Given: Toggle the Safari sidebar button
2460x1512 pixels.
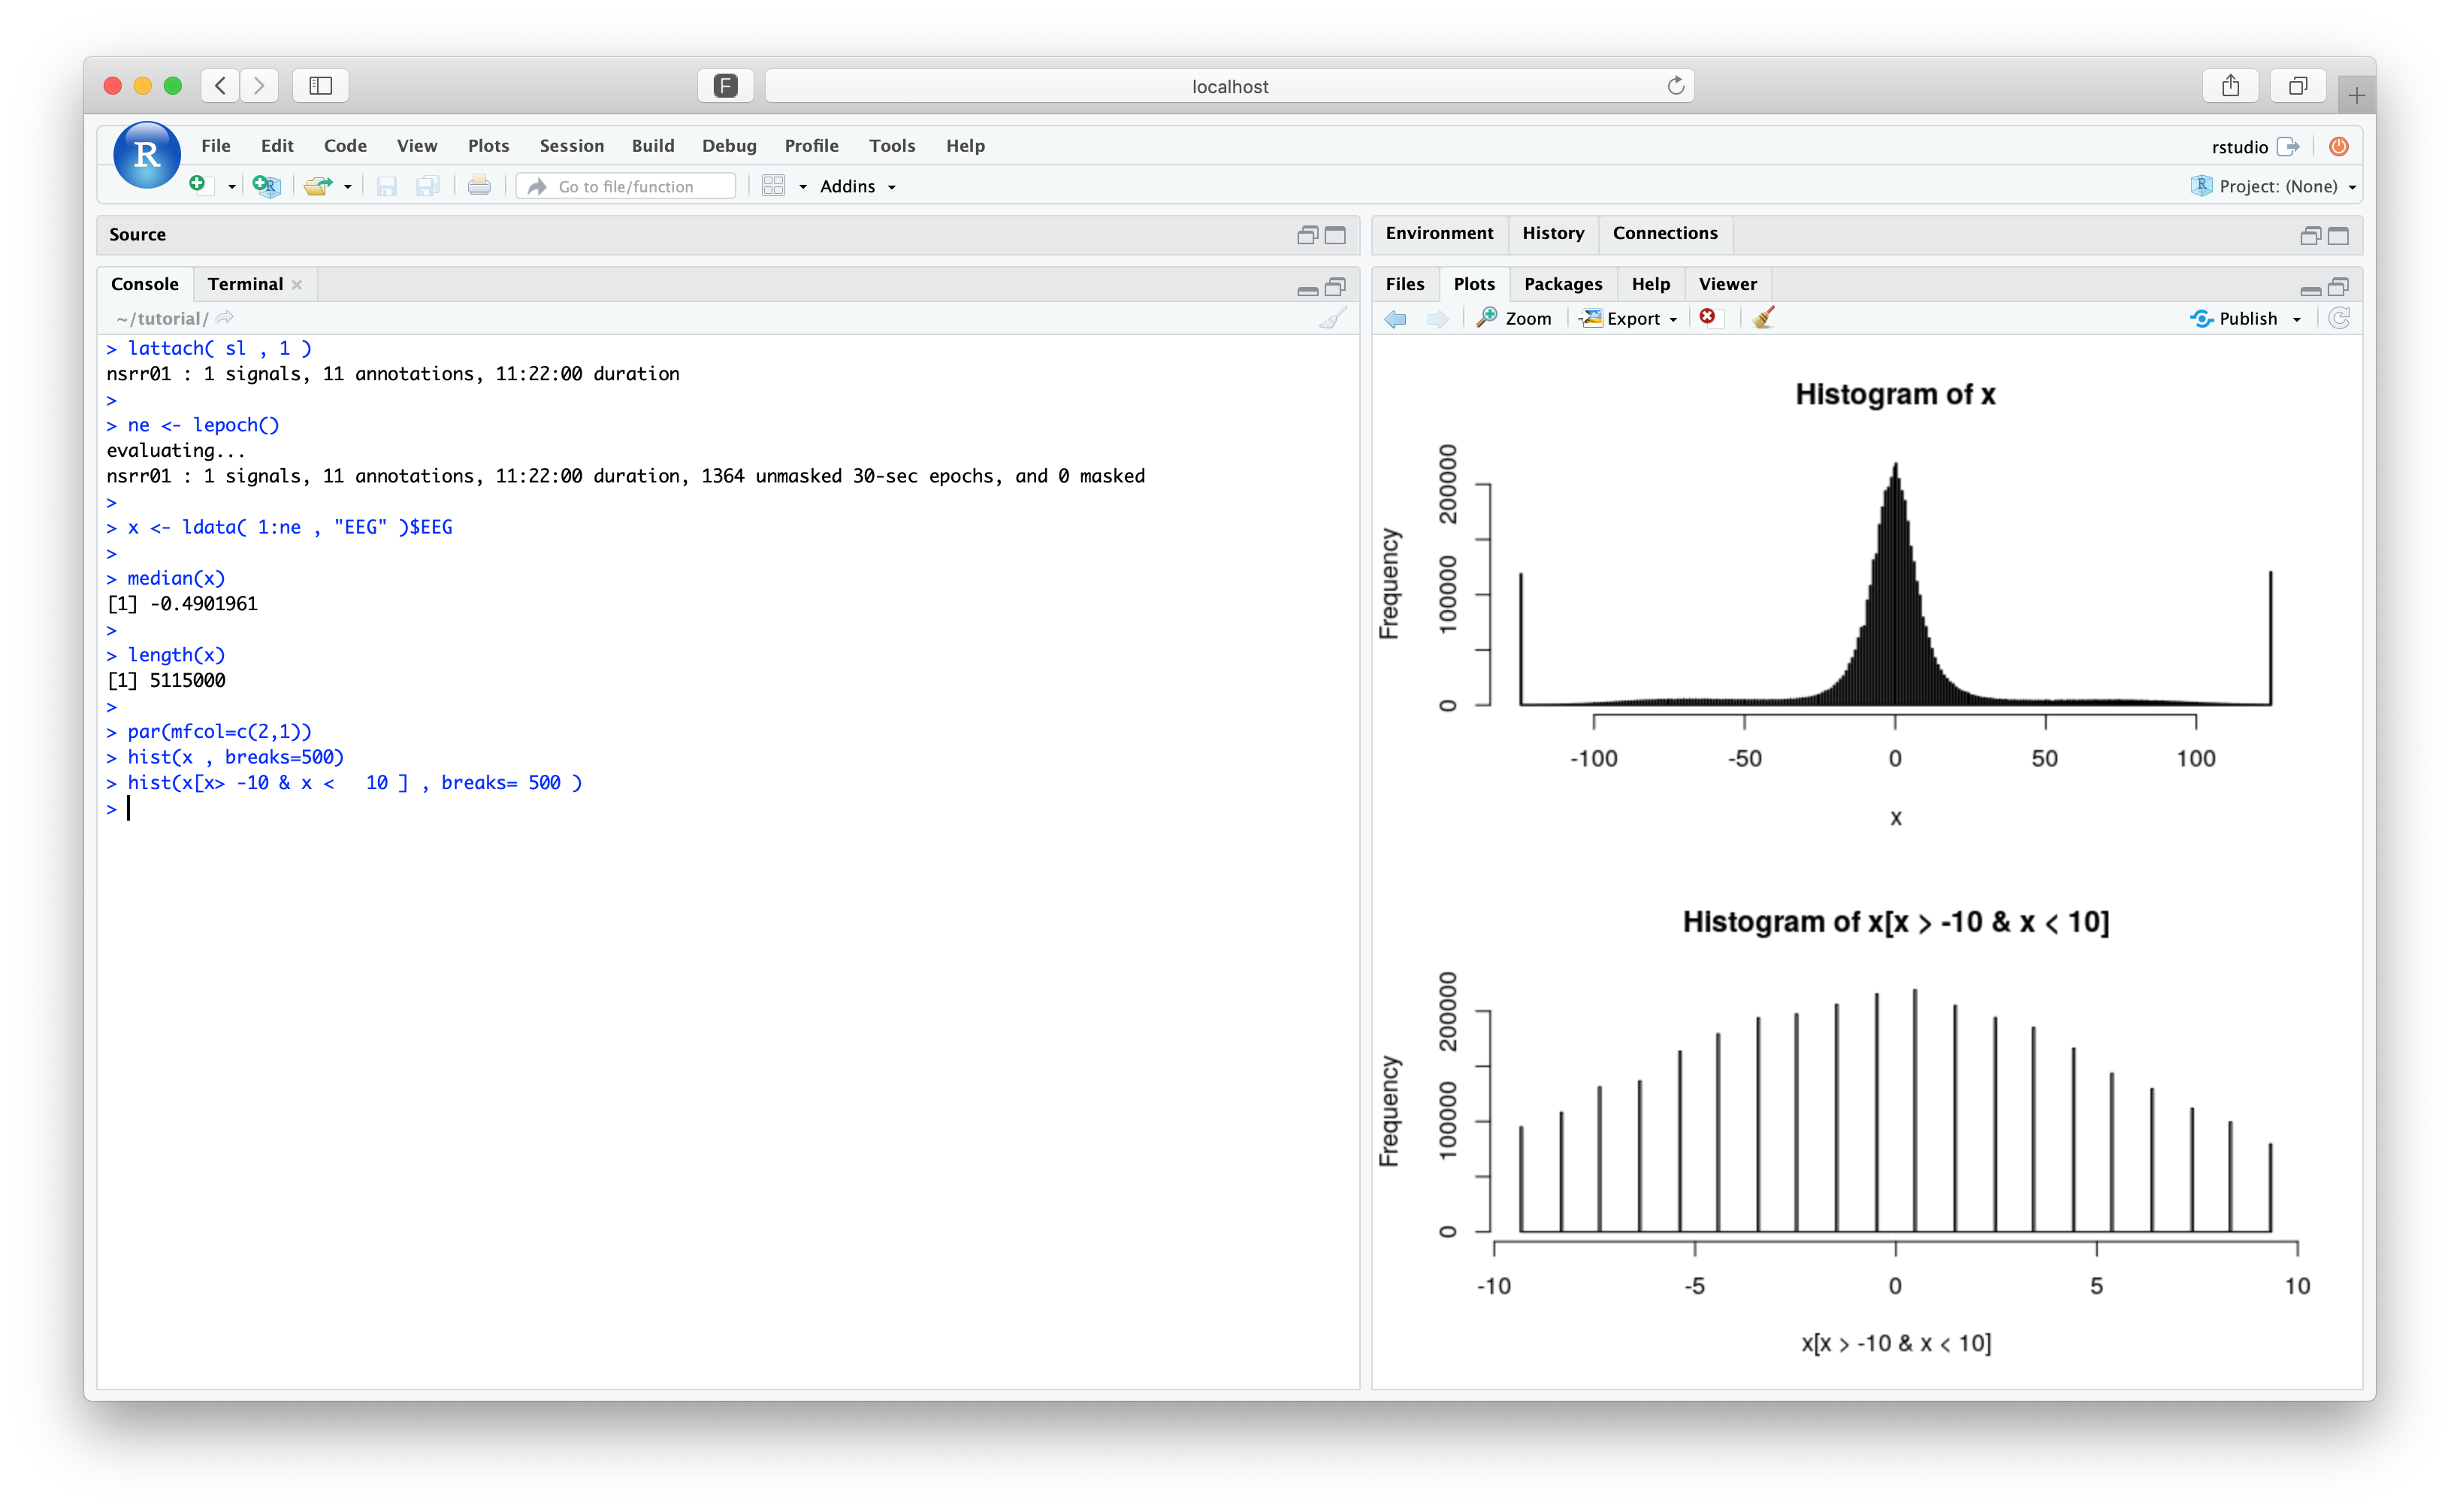Looking at the screenshot, I should pyautogui.click(x=320, y=86).
